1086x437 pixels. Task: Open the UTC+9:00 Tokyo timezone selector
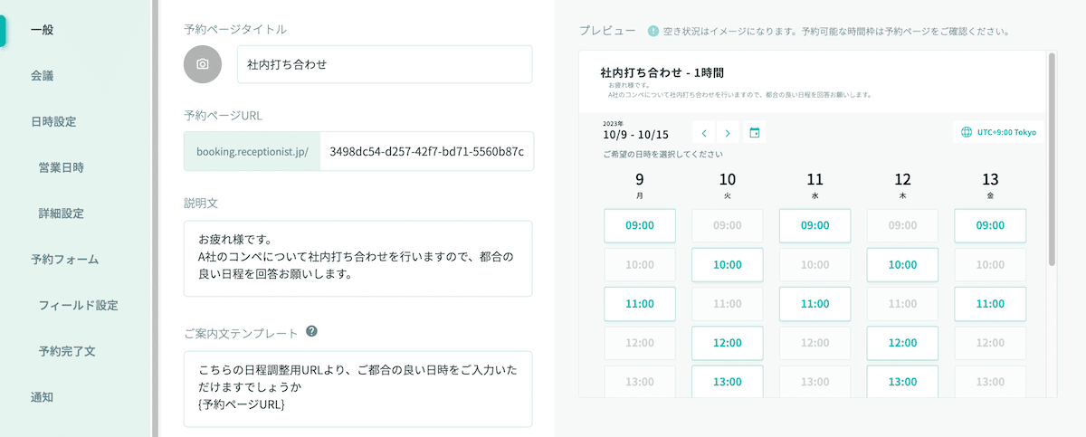pos(998,132)
